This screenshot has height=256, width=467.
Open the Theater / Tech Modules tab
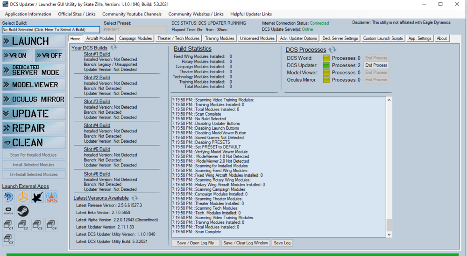tap(178, 38)
